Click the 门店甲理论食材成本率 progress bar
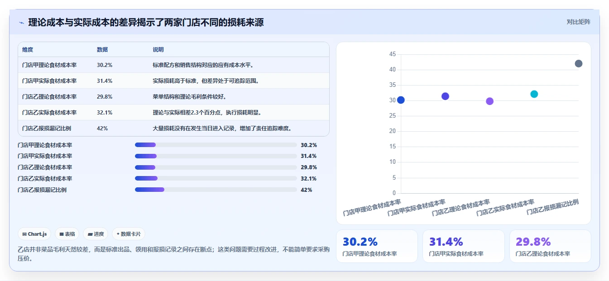Image resolution: width=609 pixels, height=281 pixels. pos(216,145)
